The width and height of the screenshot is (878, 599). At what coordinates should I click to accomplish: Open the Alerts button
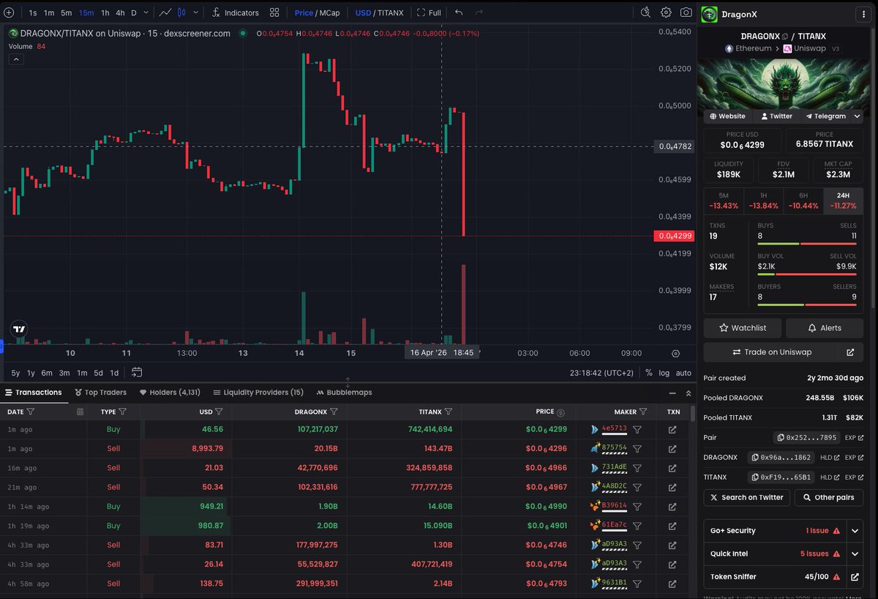(824, 328)
